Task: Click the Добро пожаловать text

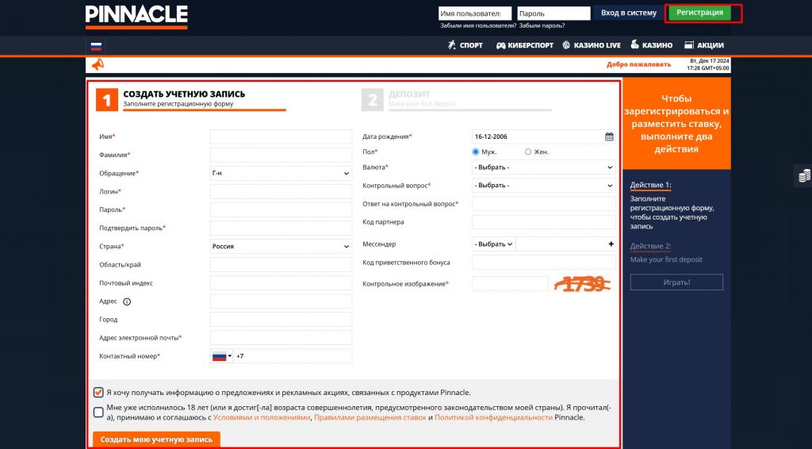Action: [x=638, y=65]
